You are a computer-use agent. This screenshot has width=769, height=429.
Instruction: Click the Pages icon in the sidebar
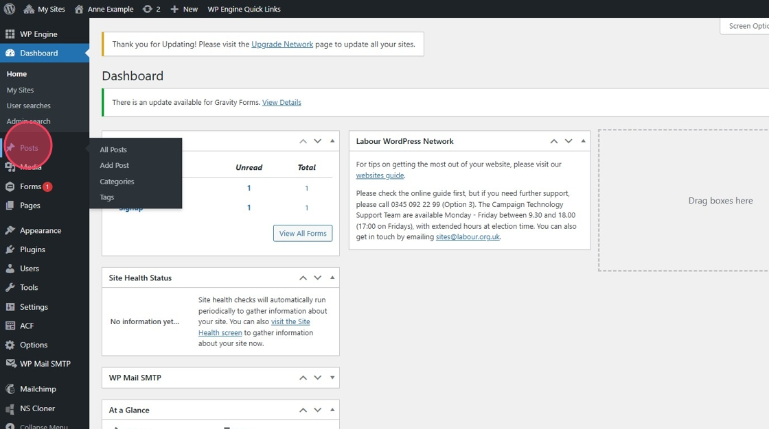pyautogui.click(x=10, y=206)
